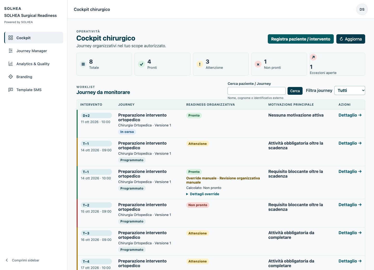Click the Motivazione Principale column header
Viewport: 374px width, 270px height.
291,105
